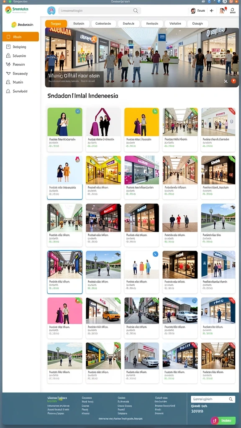Select the active orange category tab
Screen dimensions: 241x428
56,23
